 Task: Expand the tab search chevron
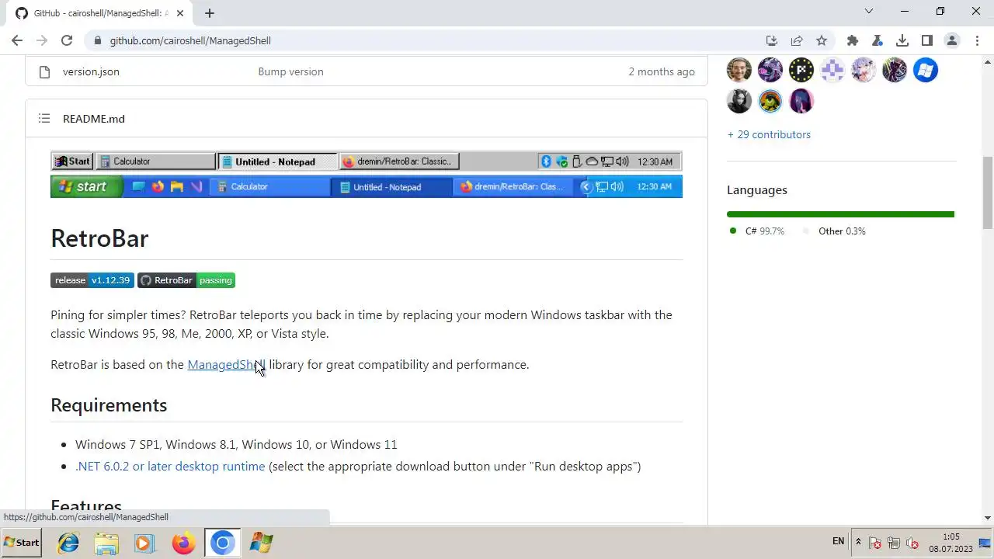869,12
